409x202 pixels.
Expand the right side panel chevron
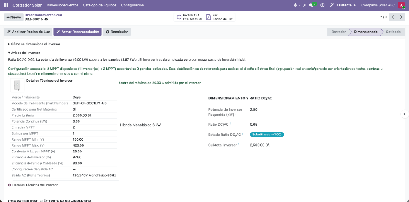[404, 114]
